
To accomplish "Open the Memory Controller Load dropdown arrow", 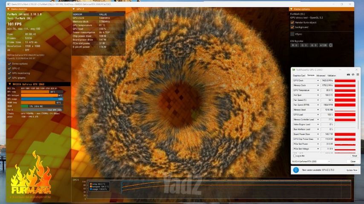I will point(318,119).
